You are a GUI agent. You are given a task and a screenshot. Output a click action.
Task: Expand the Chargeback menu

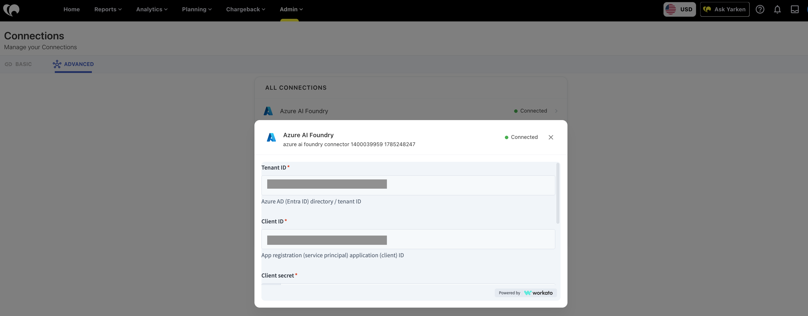pos(245,9)
